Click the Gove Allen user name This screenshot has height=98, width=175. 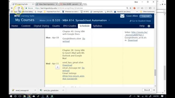coord(132,16)
